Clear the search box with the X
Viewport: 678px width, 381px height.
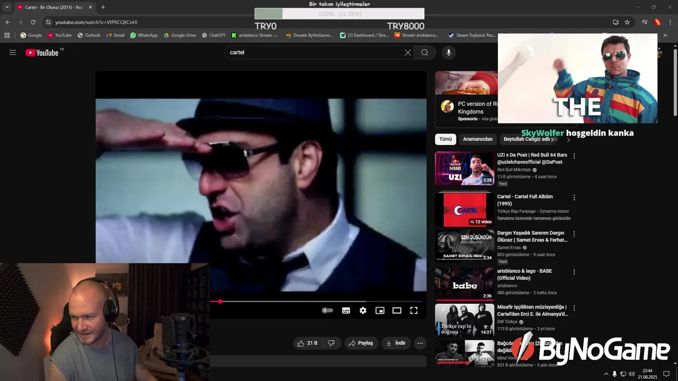click(408, 52)
